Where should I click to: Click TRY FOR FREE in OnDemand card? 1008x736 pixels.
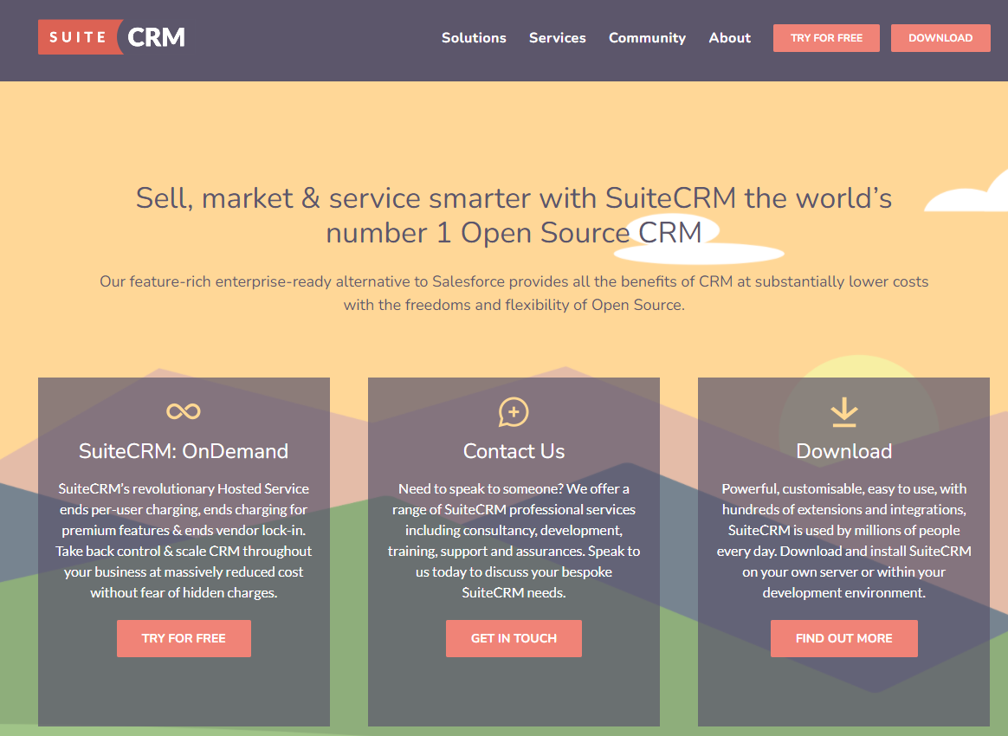(x=184, y=638)
